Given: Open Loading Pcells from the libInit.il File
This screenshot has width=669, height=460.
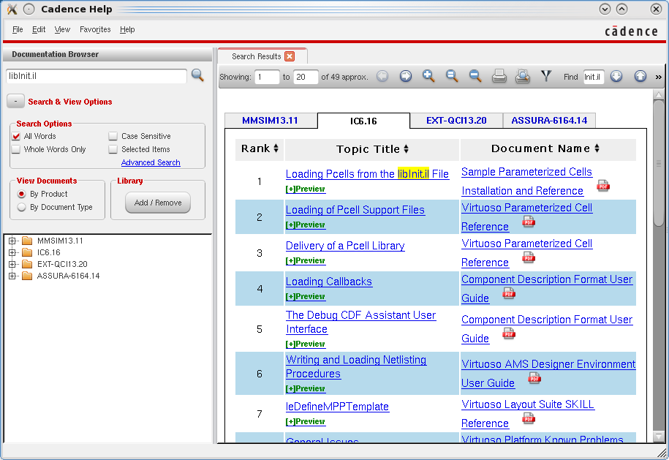Looking at the screenshot, I should [x=367, y=174].
